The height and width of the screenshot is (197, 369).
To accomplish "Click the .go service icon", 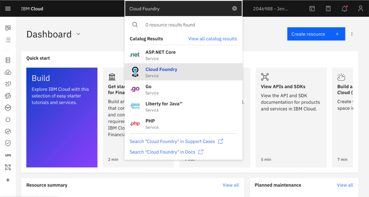I will point(135,89).
